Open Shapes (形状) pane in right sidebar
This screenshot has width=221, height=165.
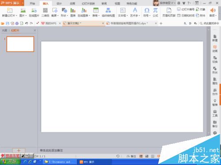[215, 70]
